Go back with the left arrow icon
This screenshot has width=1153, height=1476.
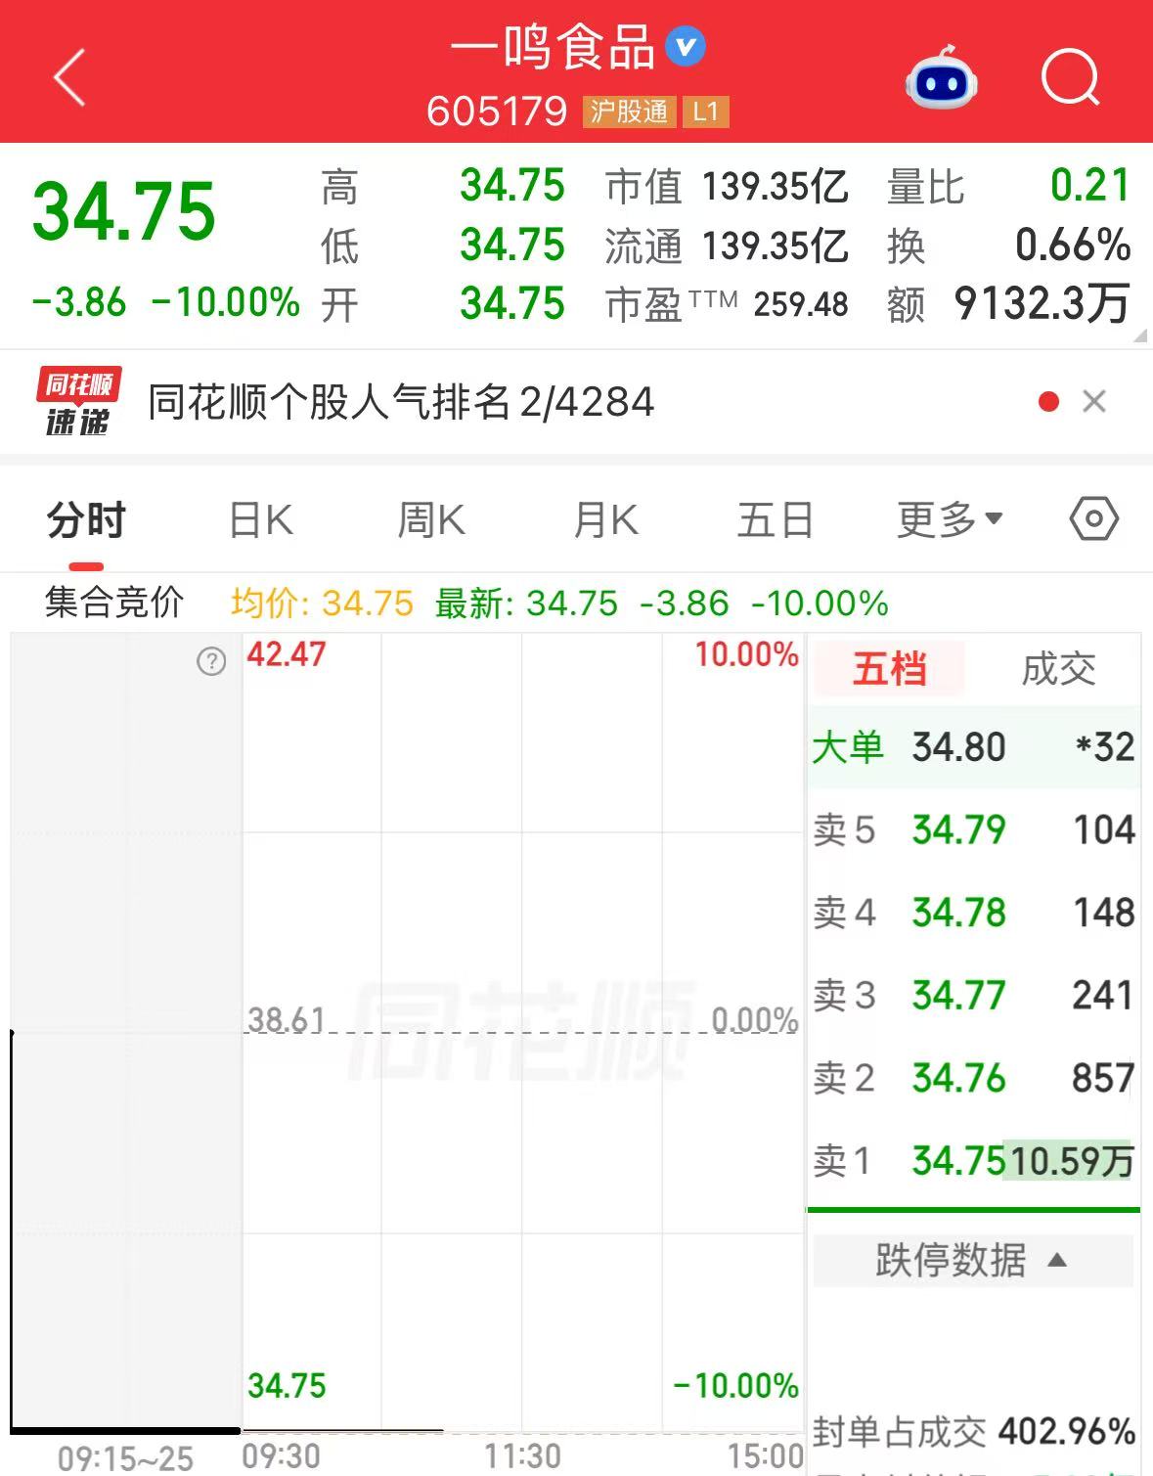pos(69,77)
